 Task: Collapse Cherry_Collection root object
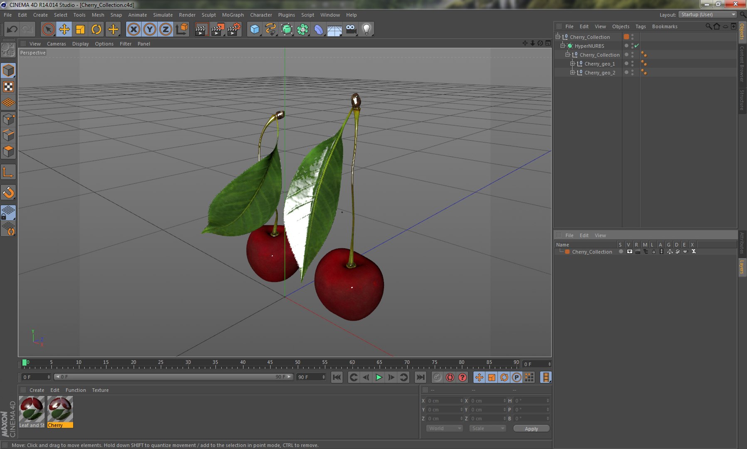[x=558, y=37]
